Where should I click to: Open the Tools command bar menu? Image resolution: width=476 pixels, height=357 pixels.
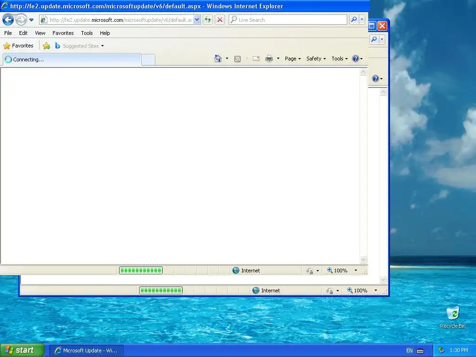click(339, 59)
